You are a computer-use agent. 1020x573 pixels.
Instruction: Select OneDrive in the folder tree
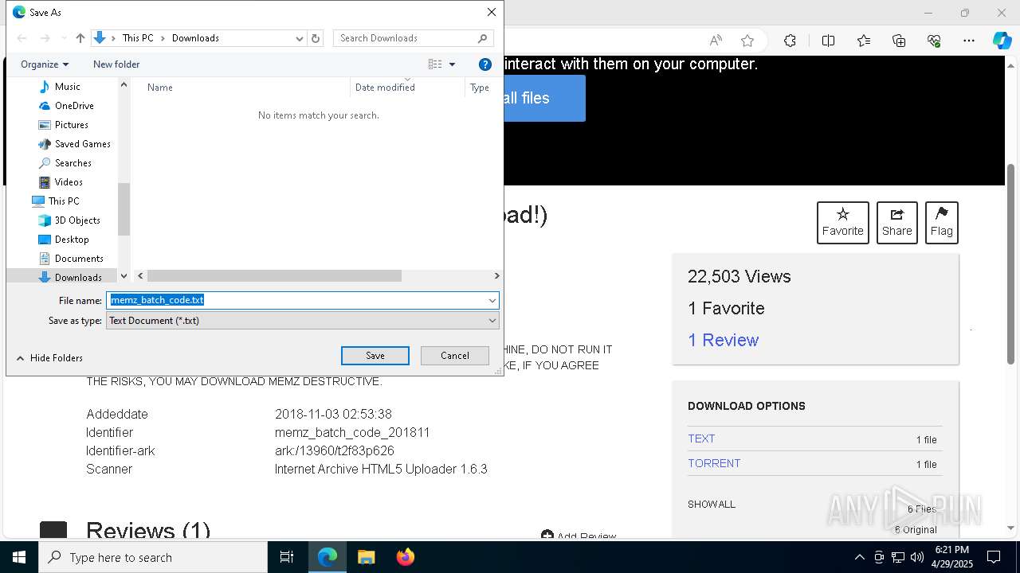click(74, 105)
